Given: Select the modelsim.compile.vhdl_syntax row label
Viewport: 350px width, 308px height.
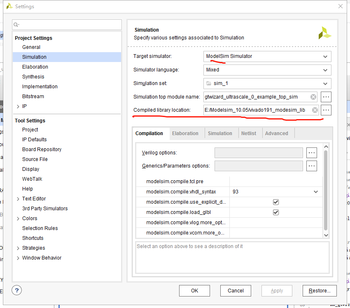Looking at the screenshot, I should click(181, 192).
